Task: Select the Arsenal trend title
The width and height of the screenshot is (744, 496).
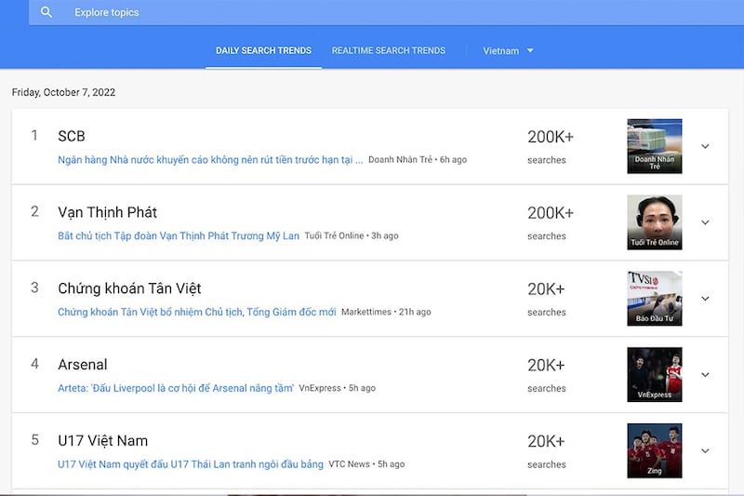Action: point(83,365)
